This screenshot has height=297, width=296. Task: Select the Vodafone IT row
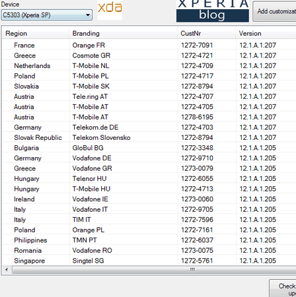(x=149, y=209)
